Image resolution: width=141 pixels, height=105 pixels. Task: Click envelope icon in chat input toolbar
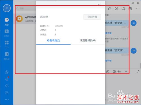click(x=114, y=72)
